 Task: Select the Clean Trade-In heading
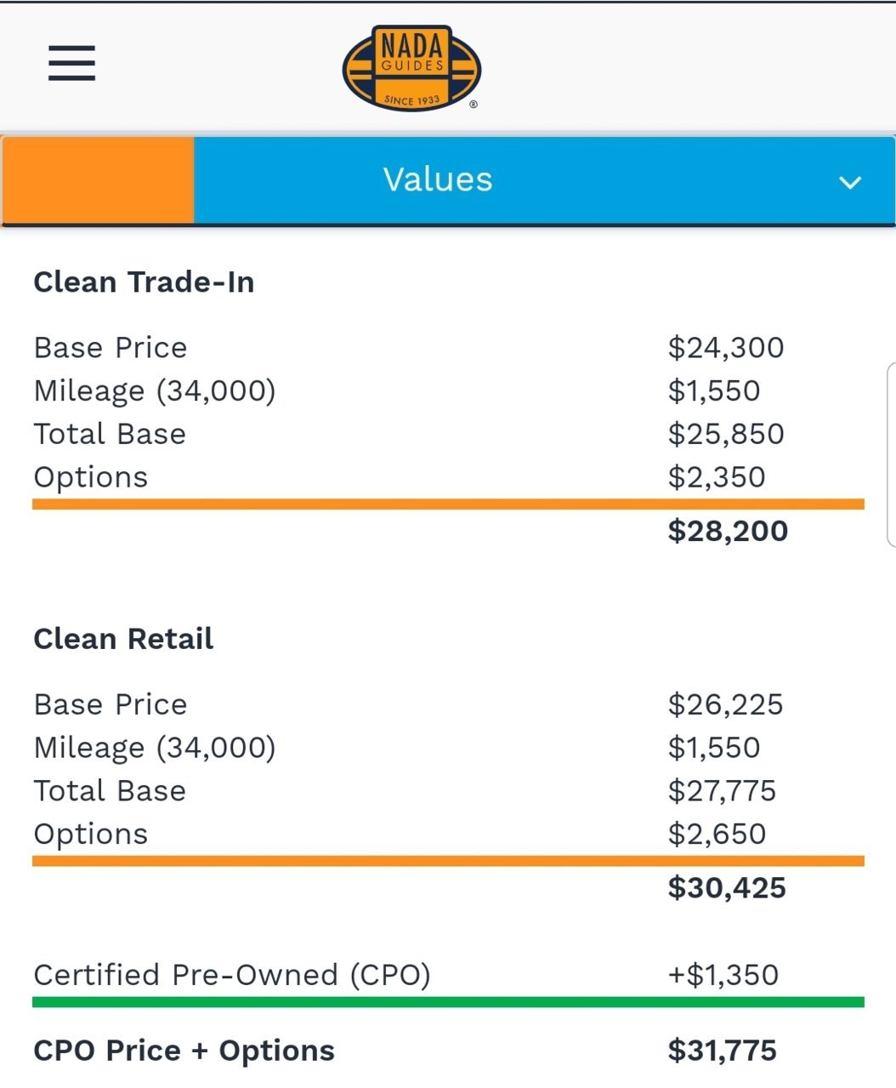click(144, 282)
